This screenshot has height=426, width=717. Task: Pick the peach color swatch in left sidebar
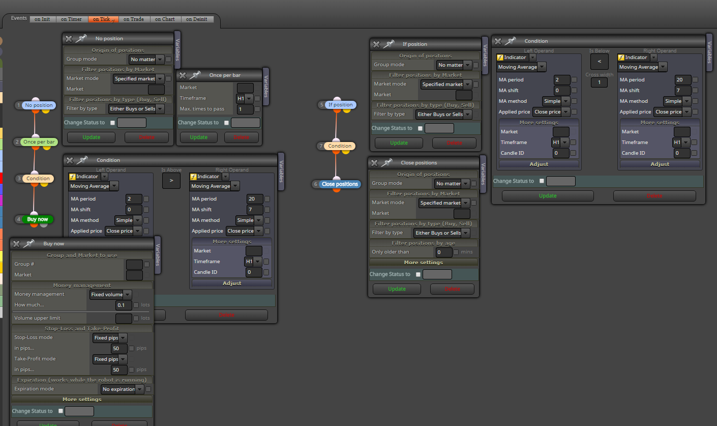coord(2,97)
